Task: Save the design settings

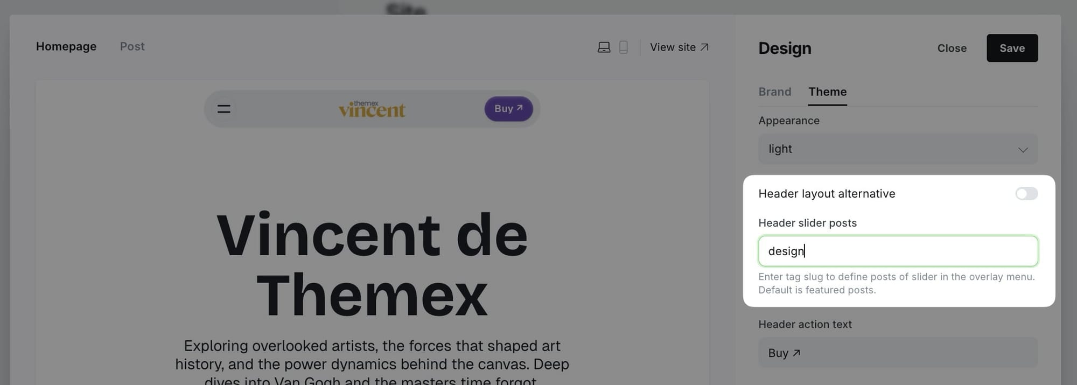Action: [1012, 48]
